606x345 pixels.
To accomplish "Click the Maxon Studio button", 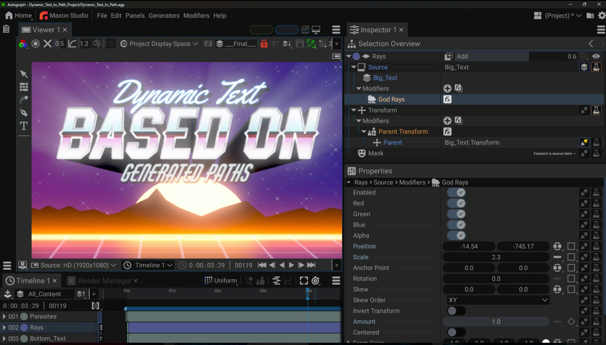I will click(x=64, y=16).
